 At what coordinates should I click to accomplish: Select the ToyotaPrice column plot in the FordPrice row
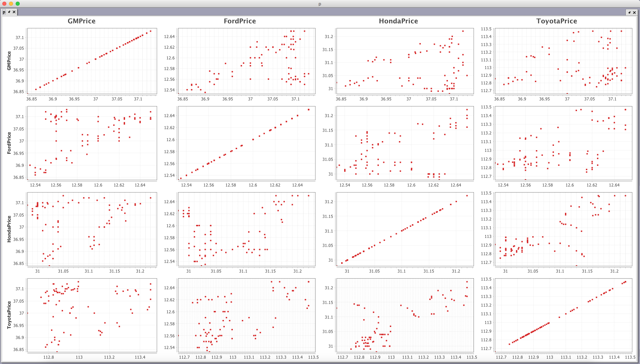(564, 143)
